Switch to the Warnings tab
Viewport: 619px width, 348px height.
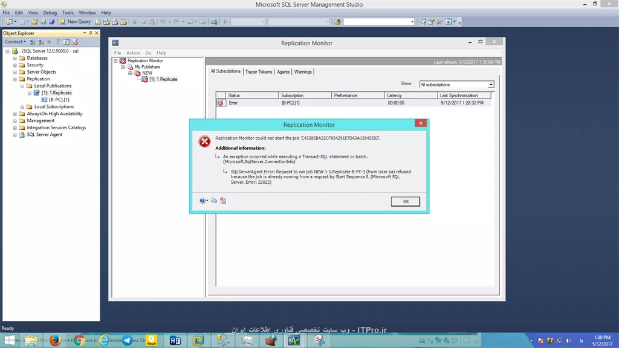pos(303,72)
